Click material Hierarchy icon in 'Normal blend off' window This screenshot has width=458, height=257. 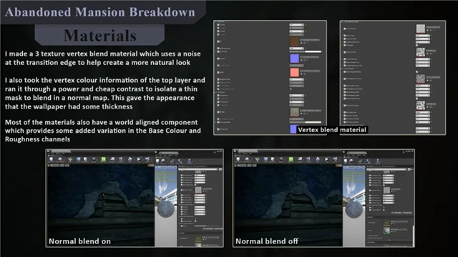click(378, 161)
